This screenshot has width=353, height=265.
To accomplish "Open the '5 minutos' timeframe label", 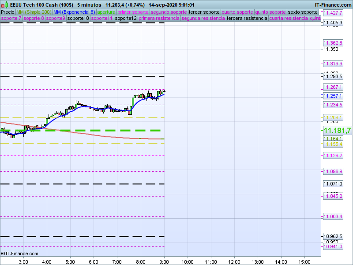I will point(89,4).
